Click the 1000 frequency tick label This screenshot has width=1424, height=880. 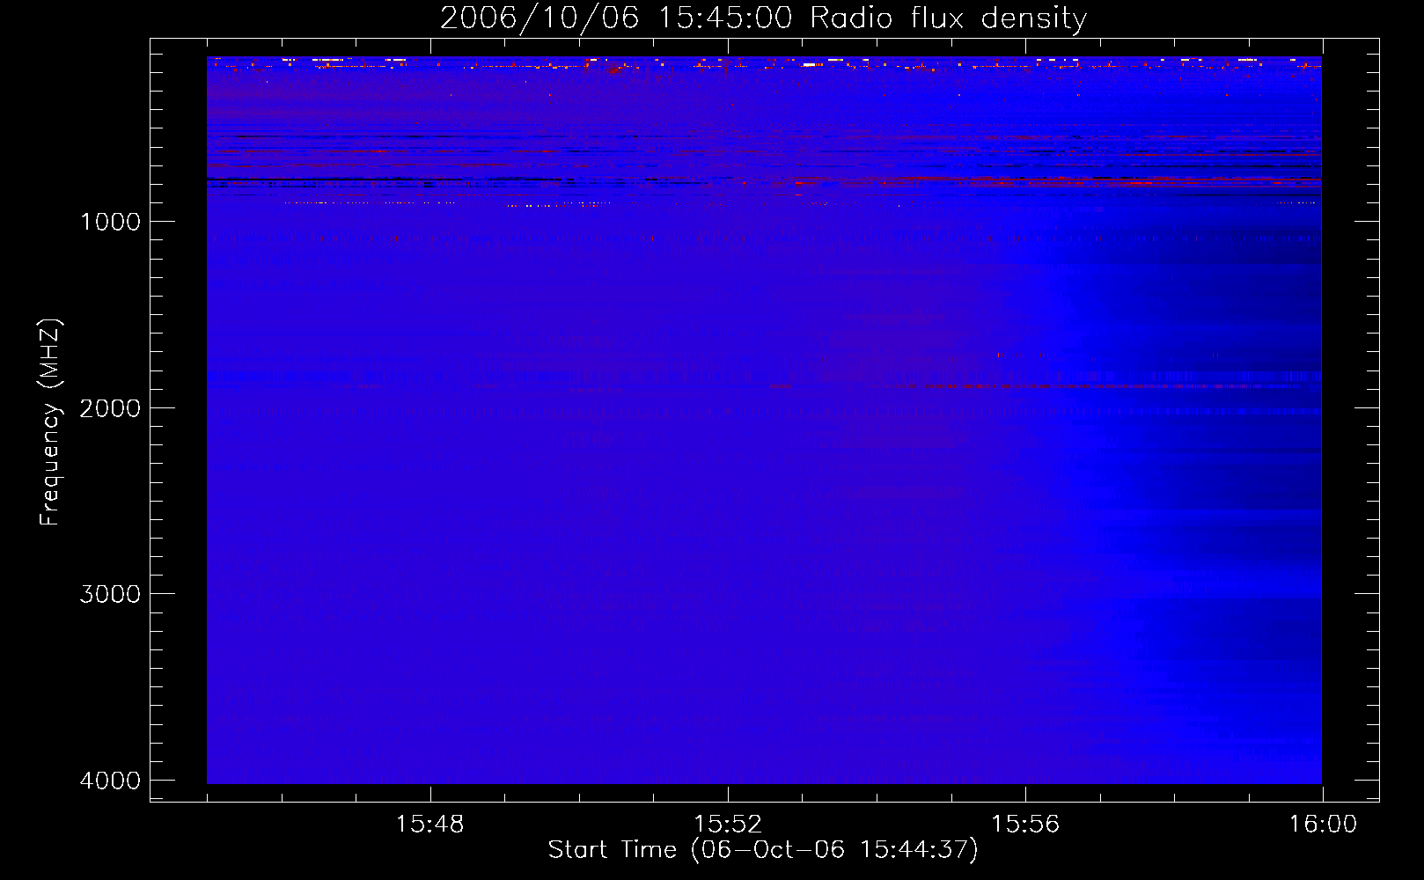click(110, 222)
